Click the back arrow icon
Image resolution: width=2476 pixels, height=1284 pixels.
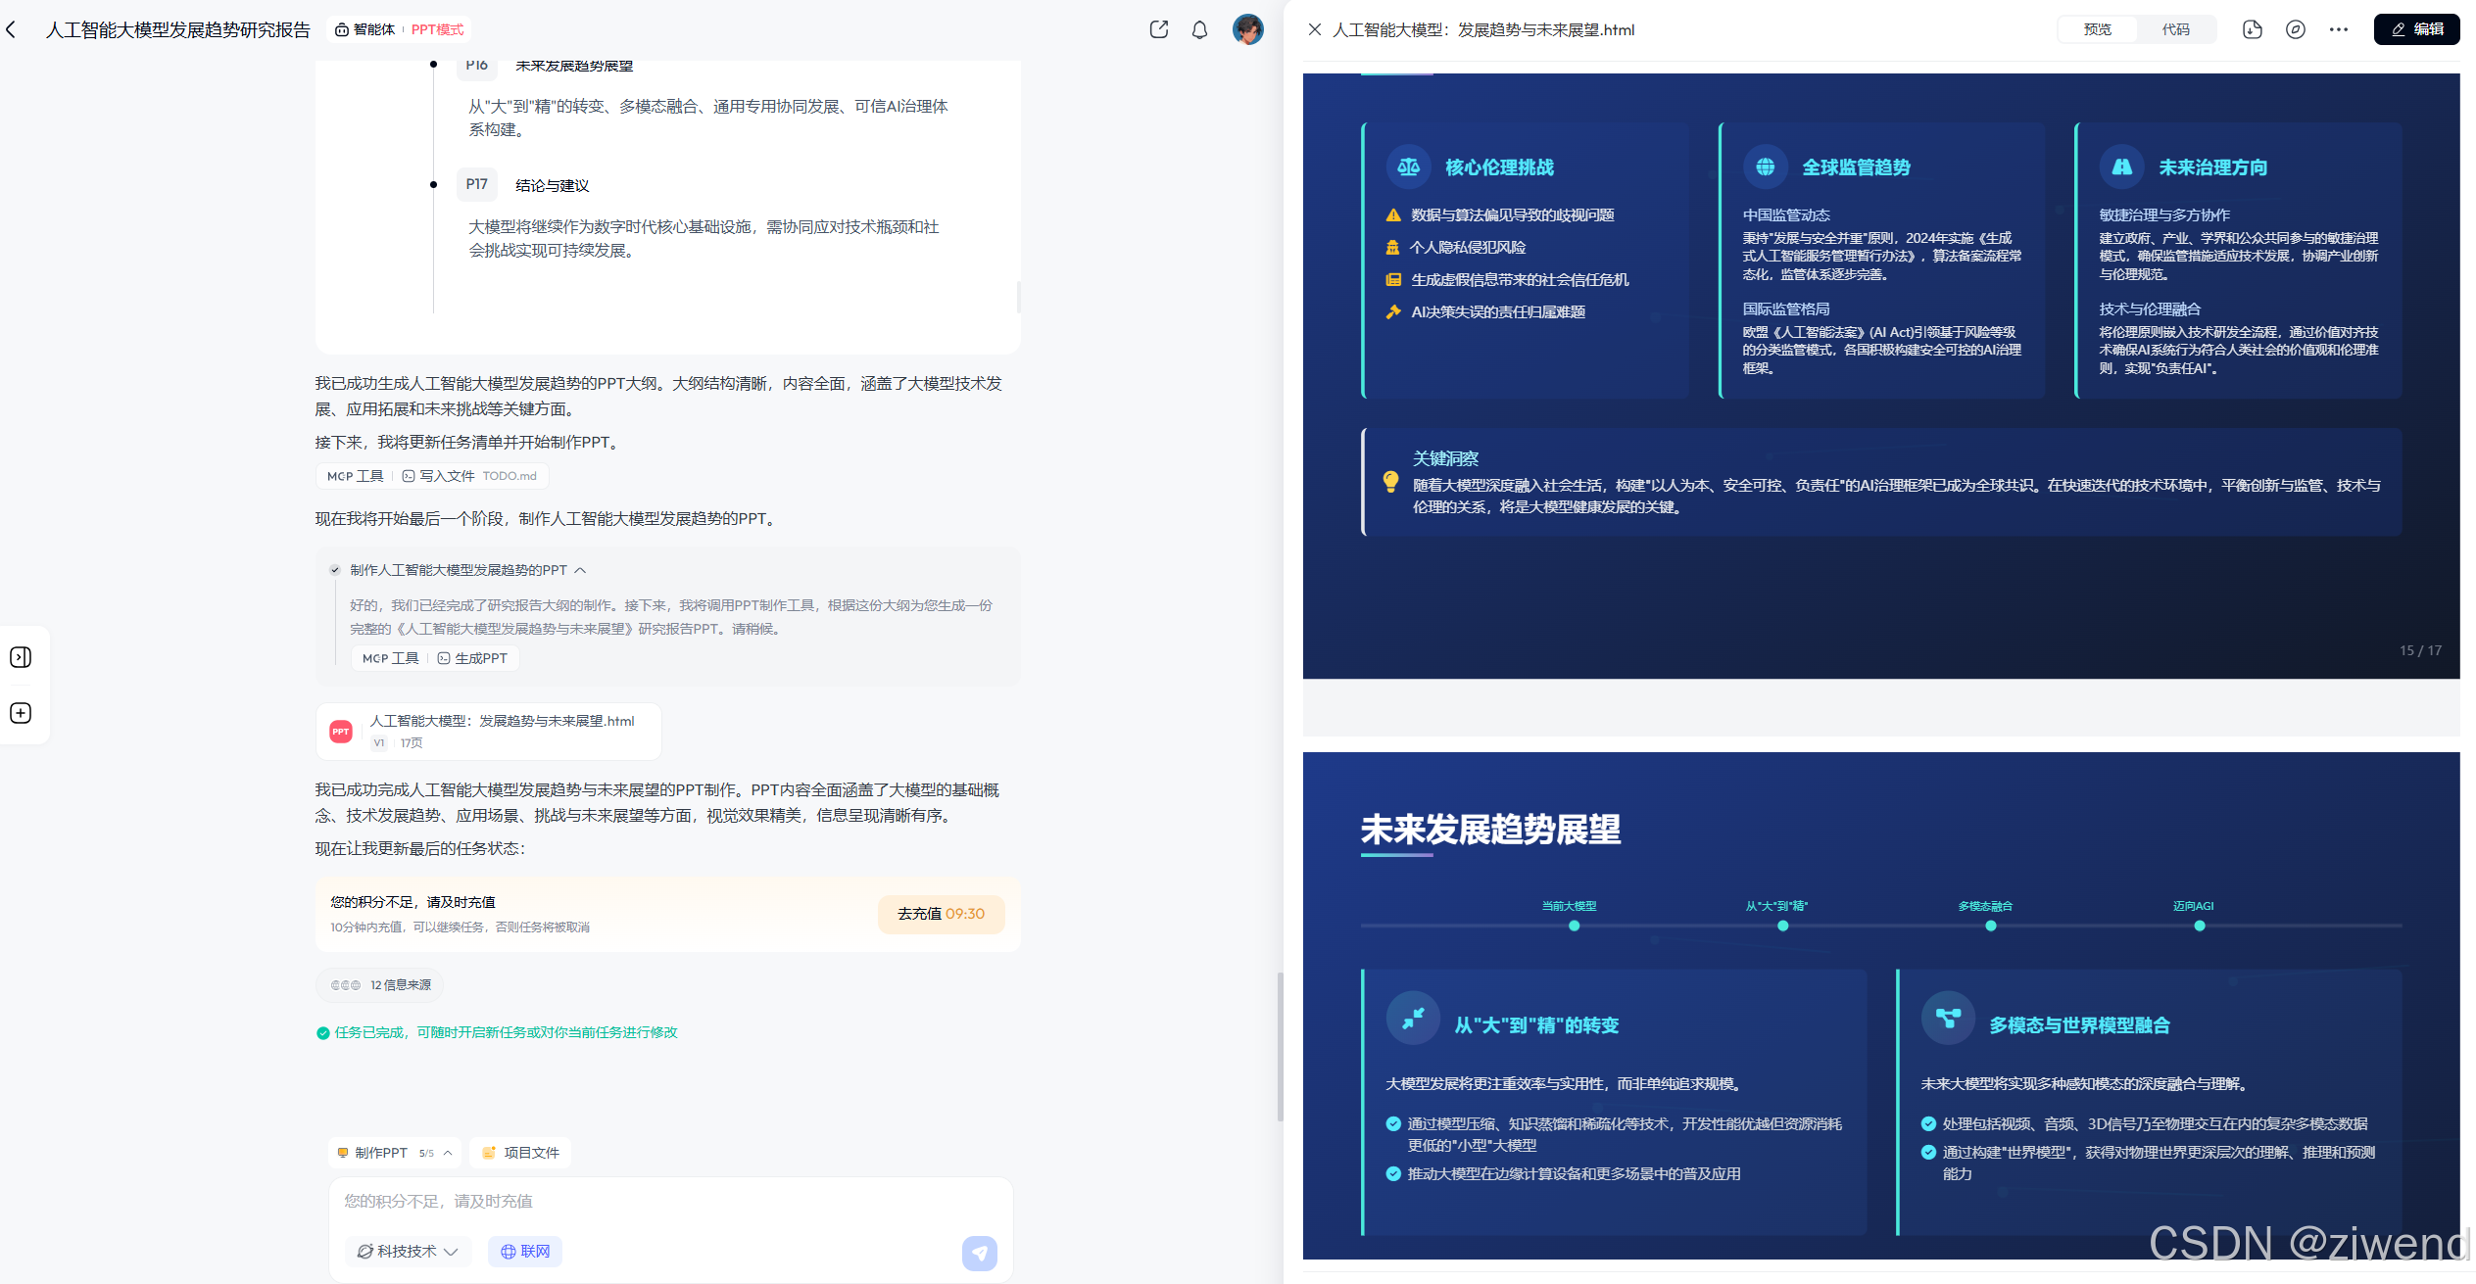click(12, 30)
